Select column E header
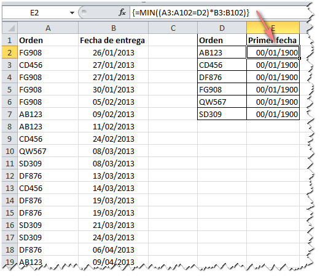 click(273, 28)
